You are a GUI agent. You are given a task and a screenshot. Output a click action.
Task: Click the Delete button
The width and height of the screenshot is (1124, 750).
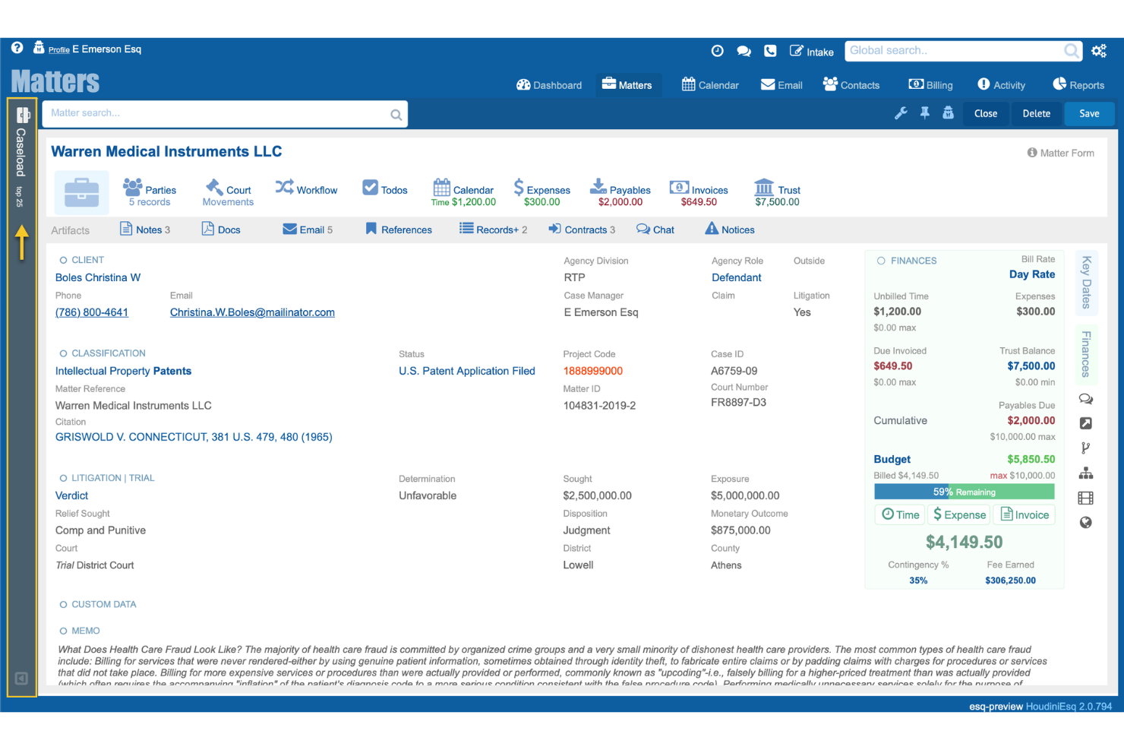(x=1036, y=113)
